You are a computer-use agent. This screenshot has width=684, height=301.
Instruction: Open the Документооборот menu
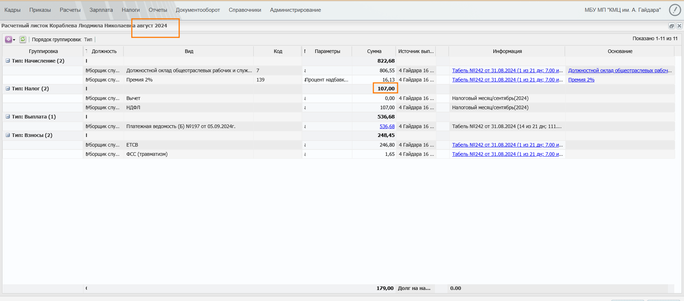(198, 10)
